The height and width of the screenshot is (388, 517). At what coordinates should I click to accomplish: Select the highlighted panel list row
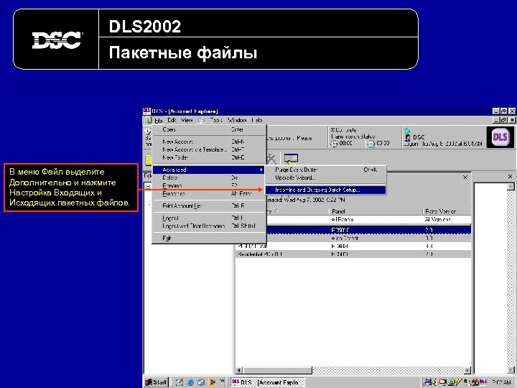click(353, 230)
